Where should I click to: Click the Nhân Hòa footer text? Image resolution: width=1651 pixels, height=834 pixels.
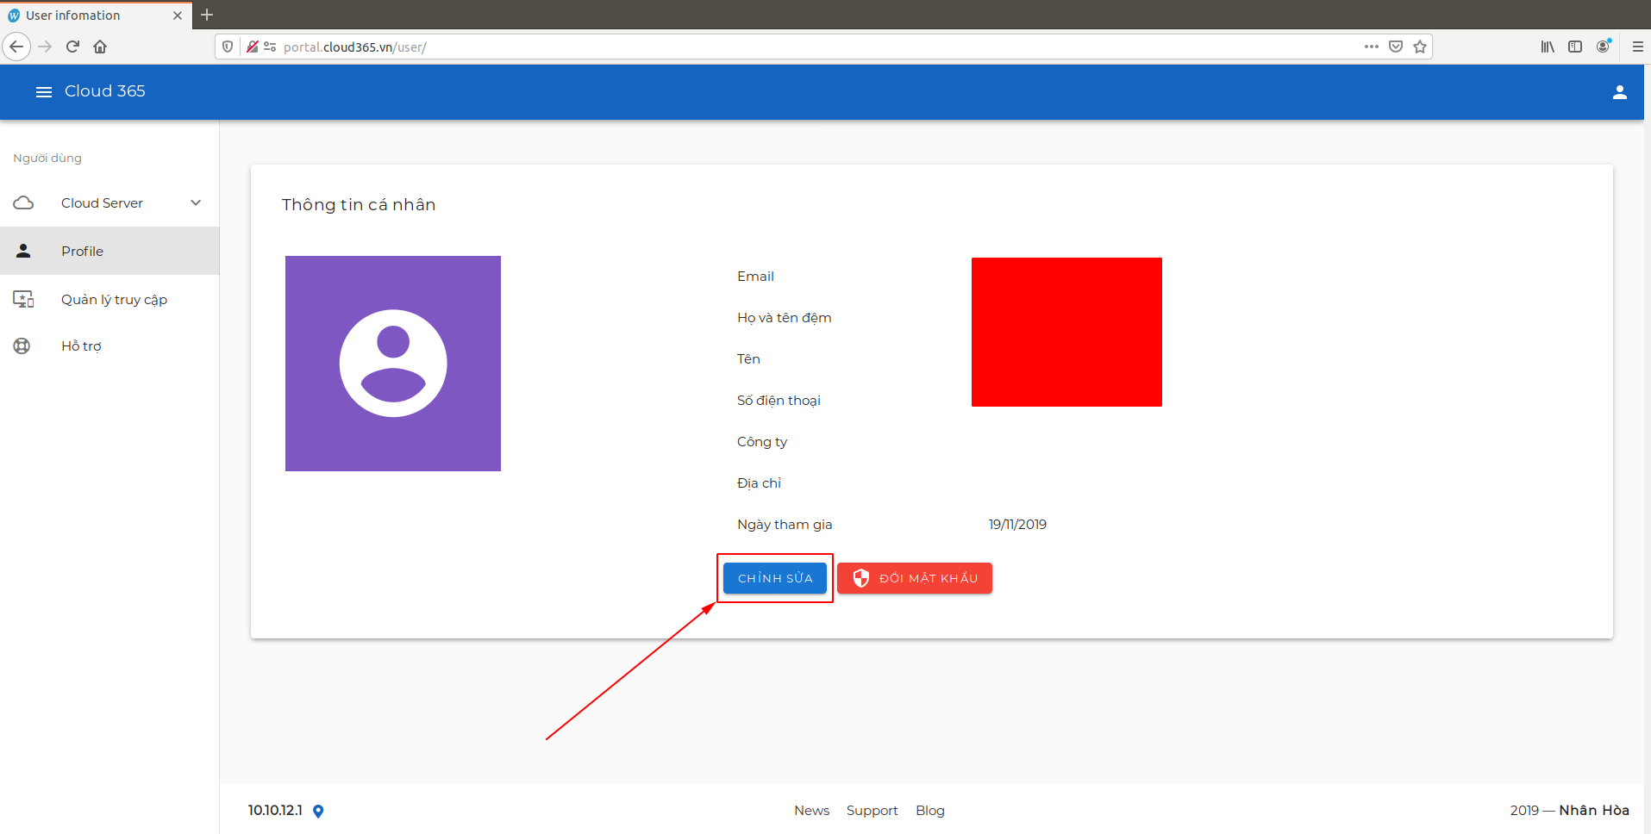pos(1594,811)
